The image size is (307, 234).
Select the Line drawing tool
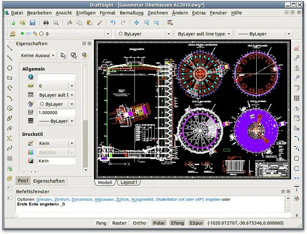click(9, 48)
